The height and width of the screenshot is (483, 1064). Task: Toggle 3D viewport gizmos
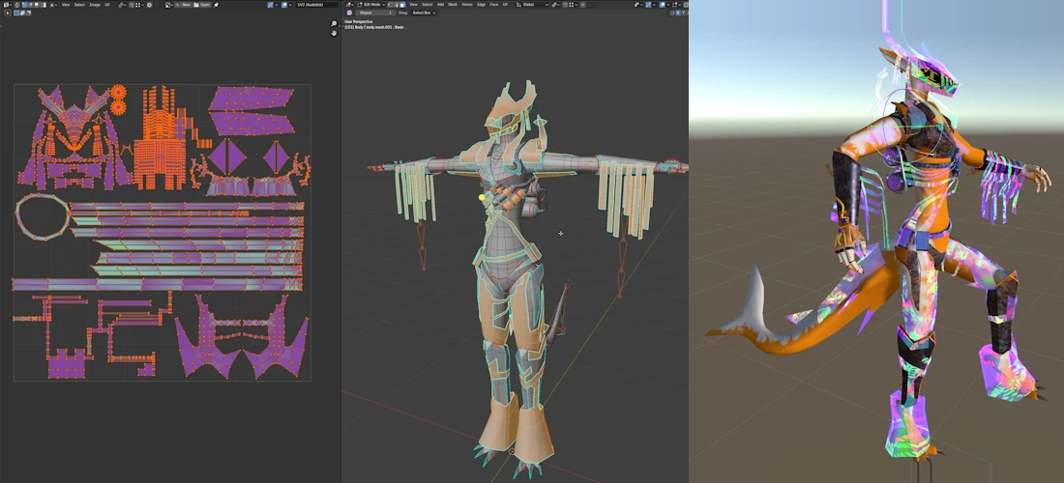[x=648, y=5]
